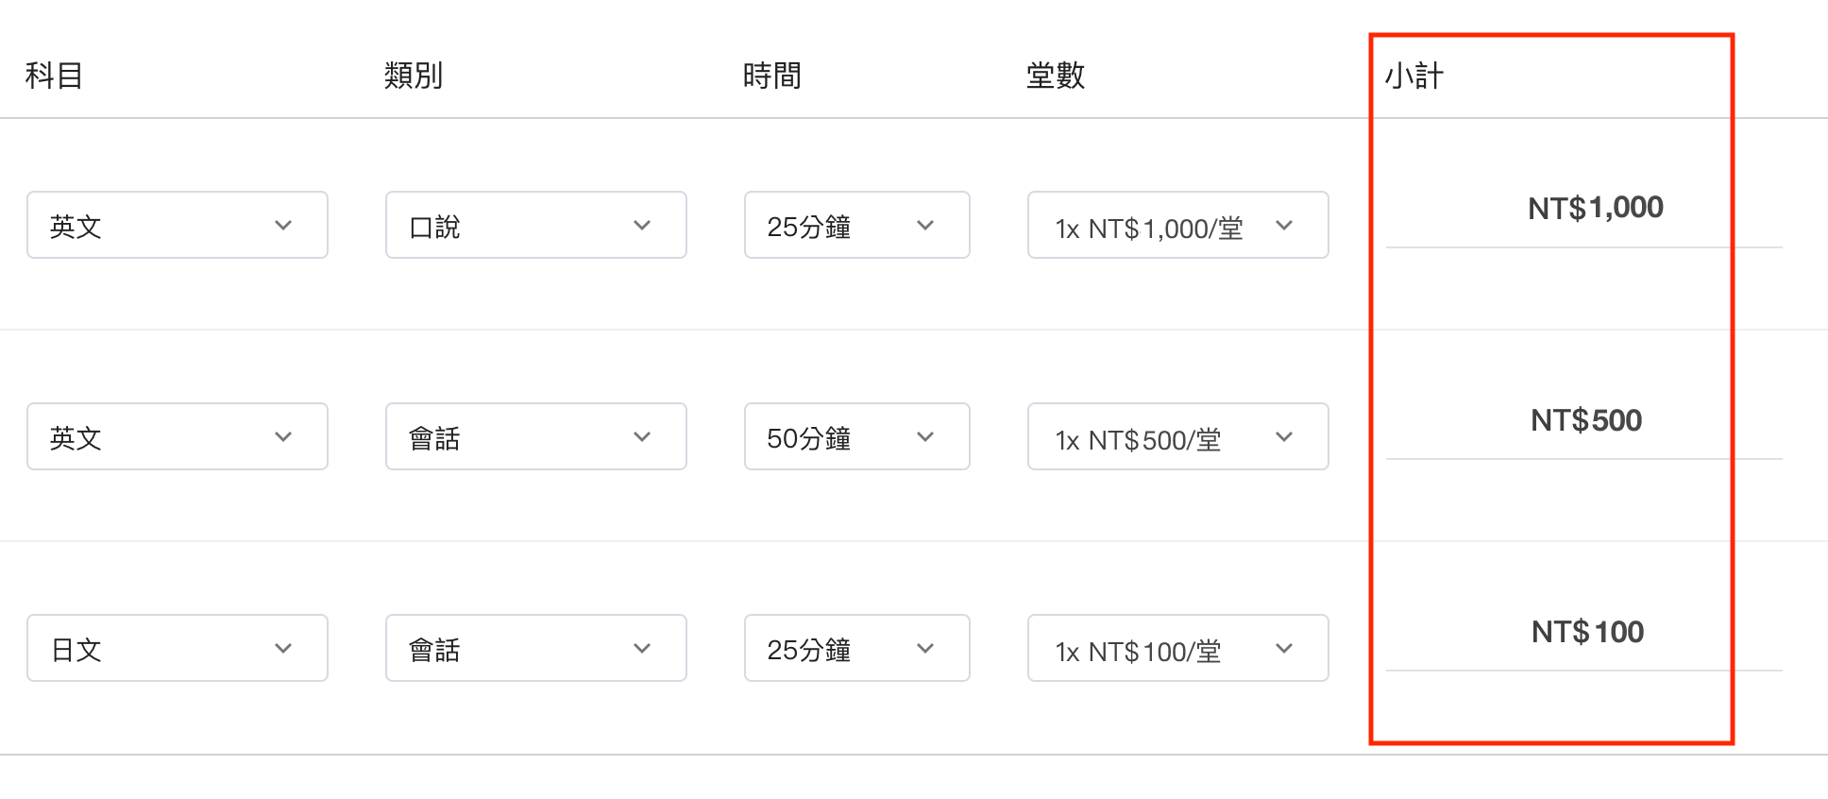The height and width of the screenshot is (799, 1828).
Task: Click the 類別 column header
Action: click(414, 76)
